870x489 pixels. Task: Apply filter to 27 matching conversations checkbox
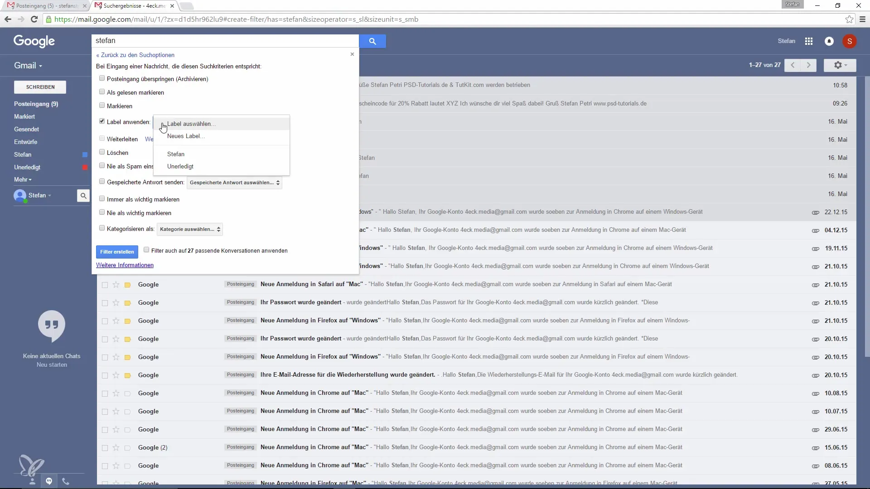146,250
